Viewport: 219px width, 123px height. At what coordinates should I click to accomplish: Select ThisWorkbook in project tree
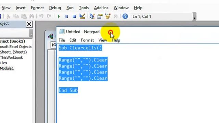tap(11, 57)
